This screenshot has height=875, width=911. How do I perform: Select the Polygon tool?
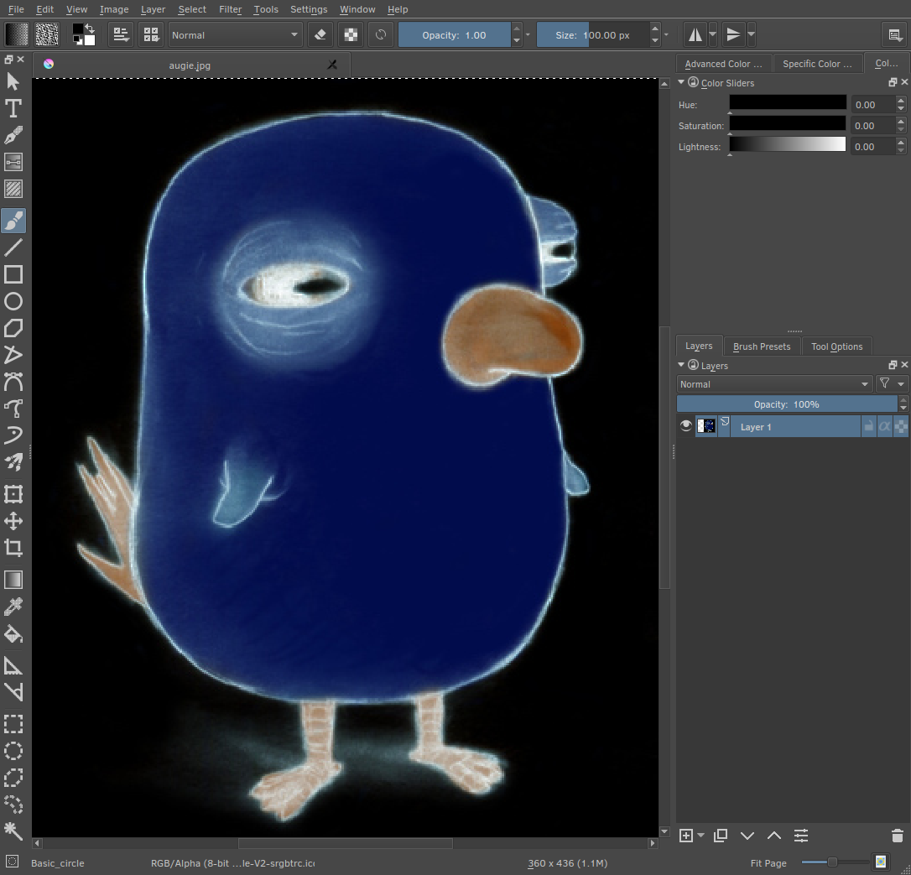[13, 328]
